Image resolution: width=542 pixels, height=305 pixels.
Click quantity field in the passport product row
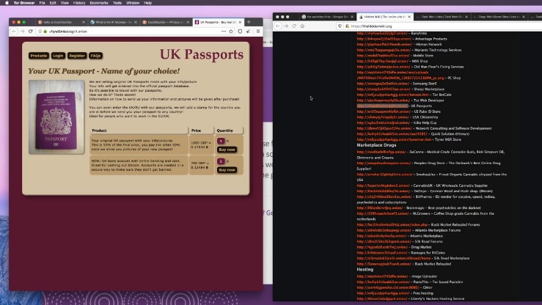click(x=221, y=141)
